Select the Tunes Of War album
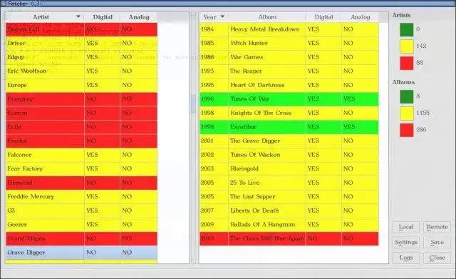This screenshot has height=279, width=456. pyautogui.click(x=289, y=99)
